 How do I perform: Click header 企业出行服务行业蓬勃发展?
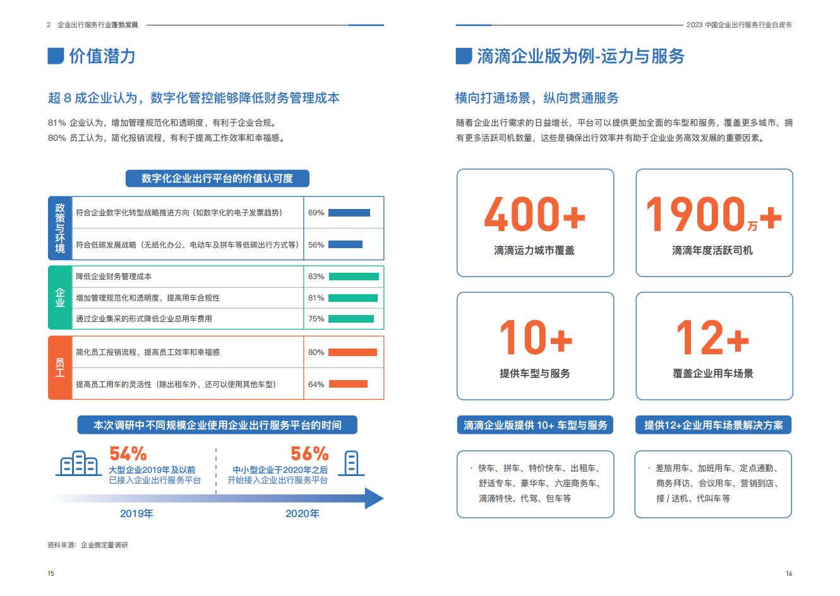pos(97,25)
